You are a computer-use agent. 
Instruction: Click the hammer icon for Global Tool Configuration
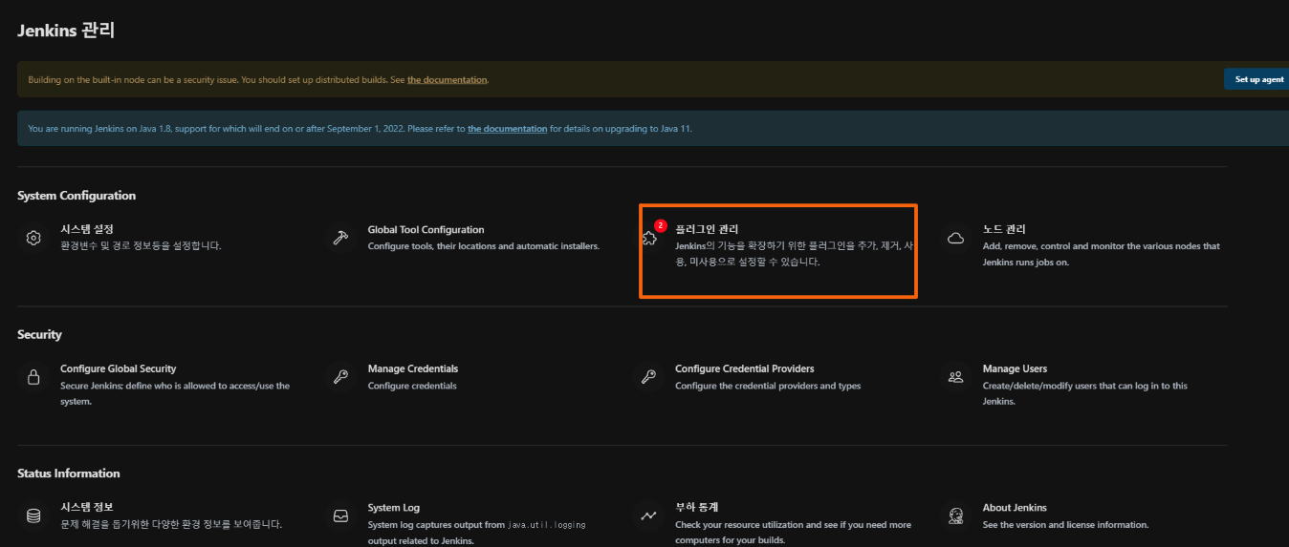pos(340,238)
